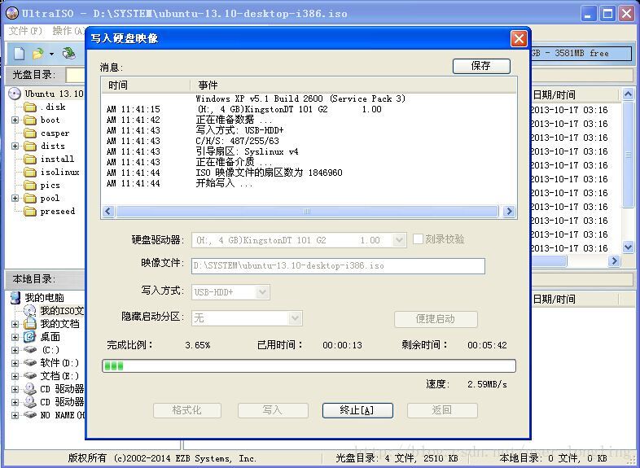Select 我的ISO文档 disc icon
640x468 pixels.
[30, 311]
